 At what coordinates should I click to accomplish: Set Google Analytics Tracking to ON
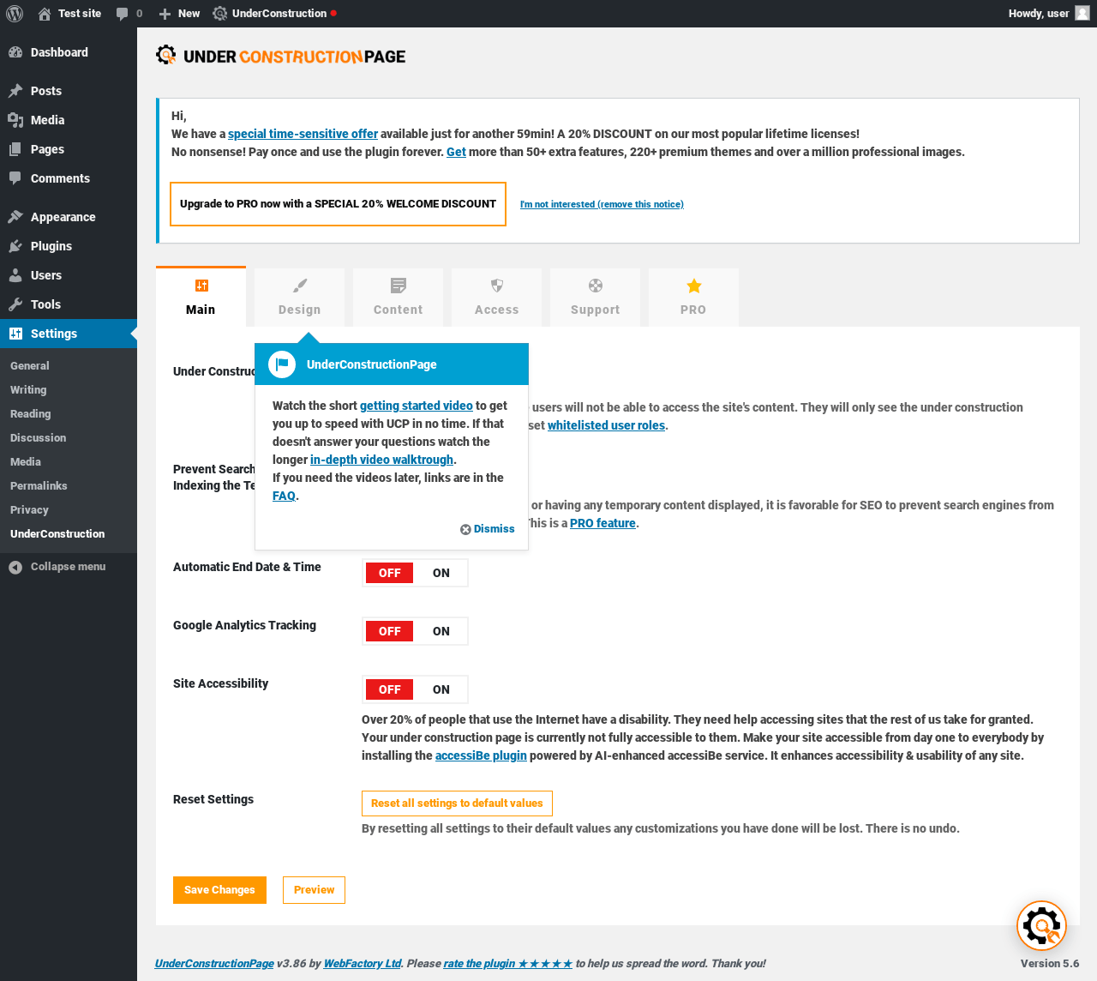441,631
